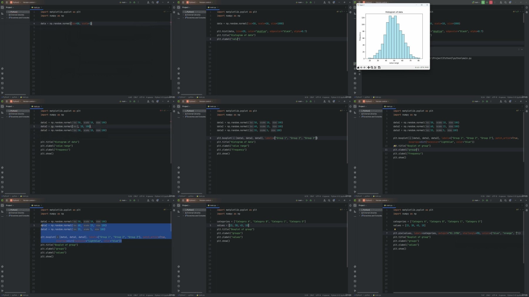Click python breadcrumb in middle-left window status bar
The width and height of the screenshot is (529, 297).
coord(15,196)
